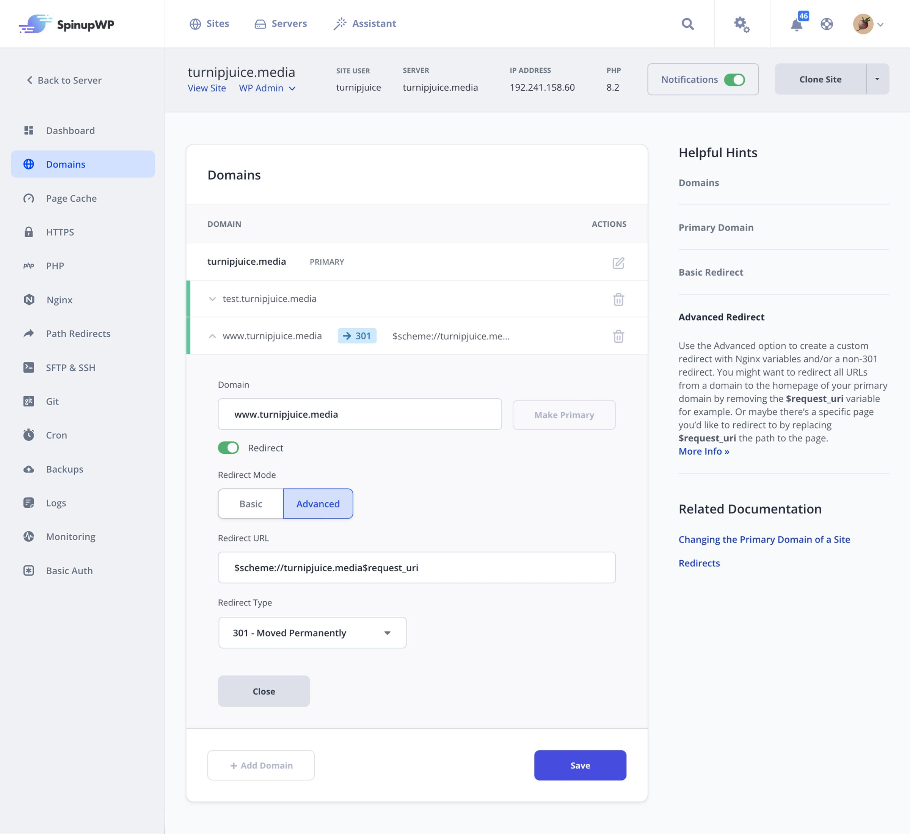Viewport: 910px width, 834px height.
Task: Delete test.turnipjuice.media using the trash icon
Action: coord(618,299)
